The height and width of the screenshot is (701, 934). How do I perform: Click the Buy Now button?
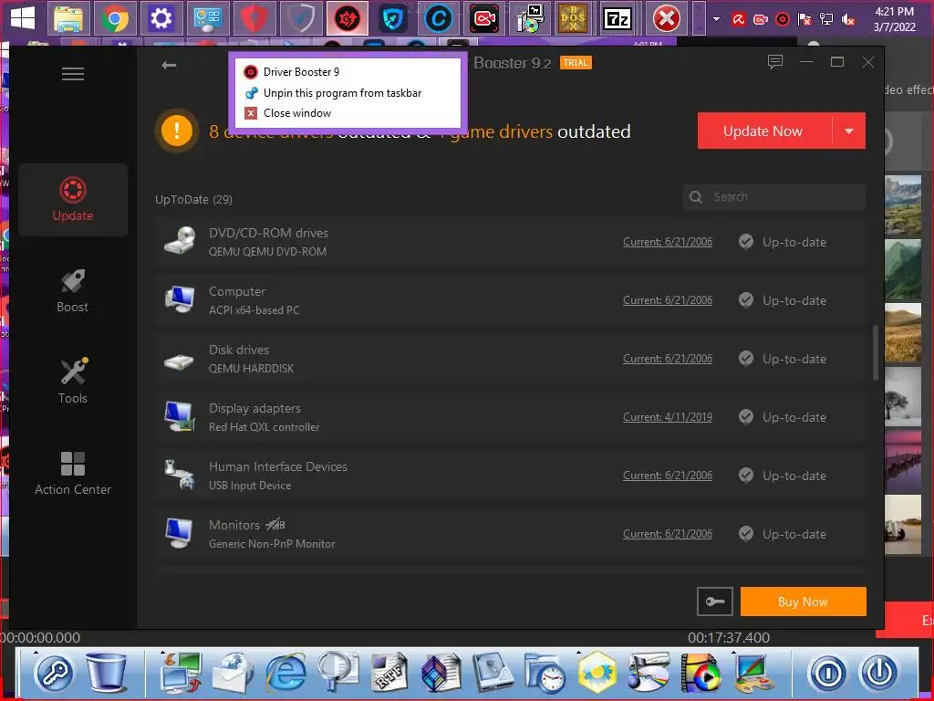[x=803, y=602]
